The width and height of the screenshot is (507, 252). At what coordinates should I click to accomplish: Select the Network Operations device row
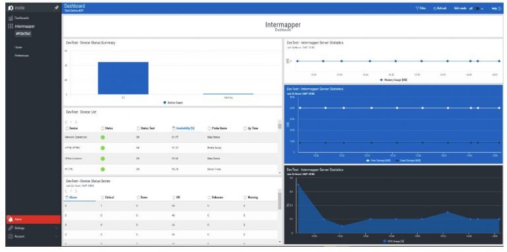(x=170, y=138)
